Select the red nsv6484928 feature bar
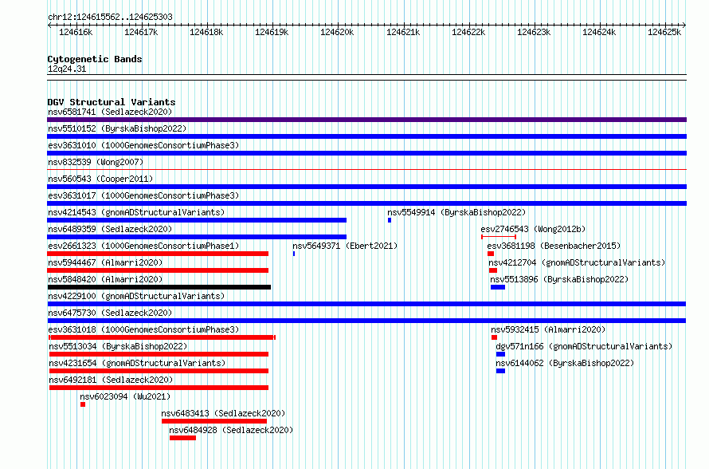This screenshot has width=709, height=469. (x=182, y=438)
